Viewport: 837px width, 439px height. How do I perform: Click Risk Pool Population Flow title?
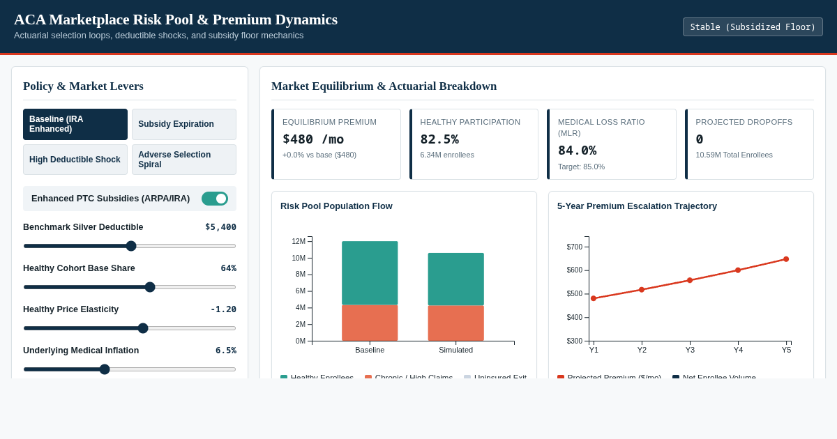coord(336,206)
